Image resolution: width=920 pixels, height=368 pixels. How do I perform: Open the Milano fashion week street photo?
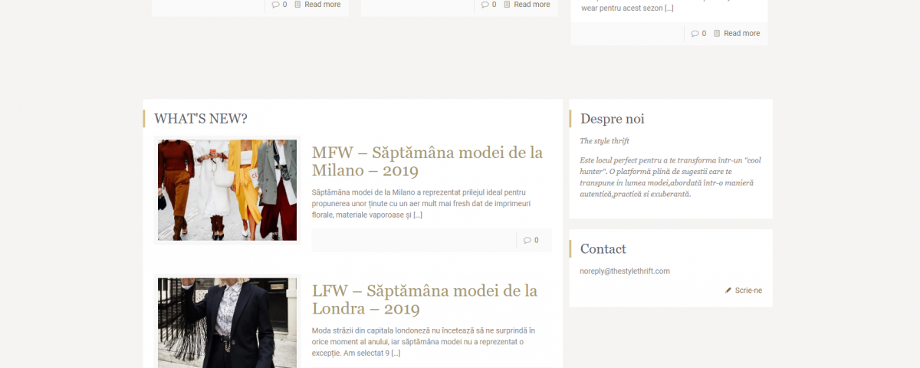[x=227, y=190]
